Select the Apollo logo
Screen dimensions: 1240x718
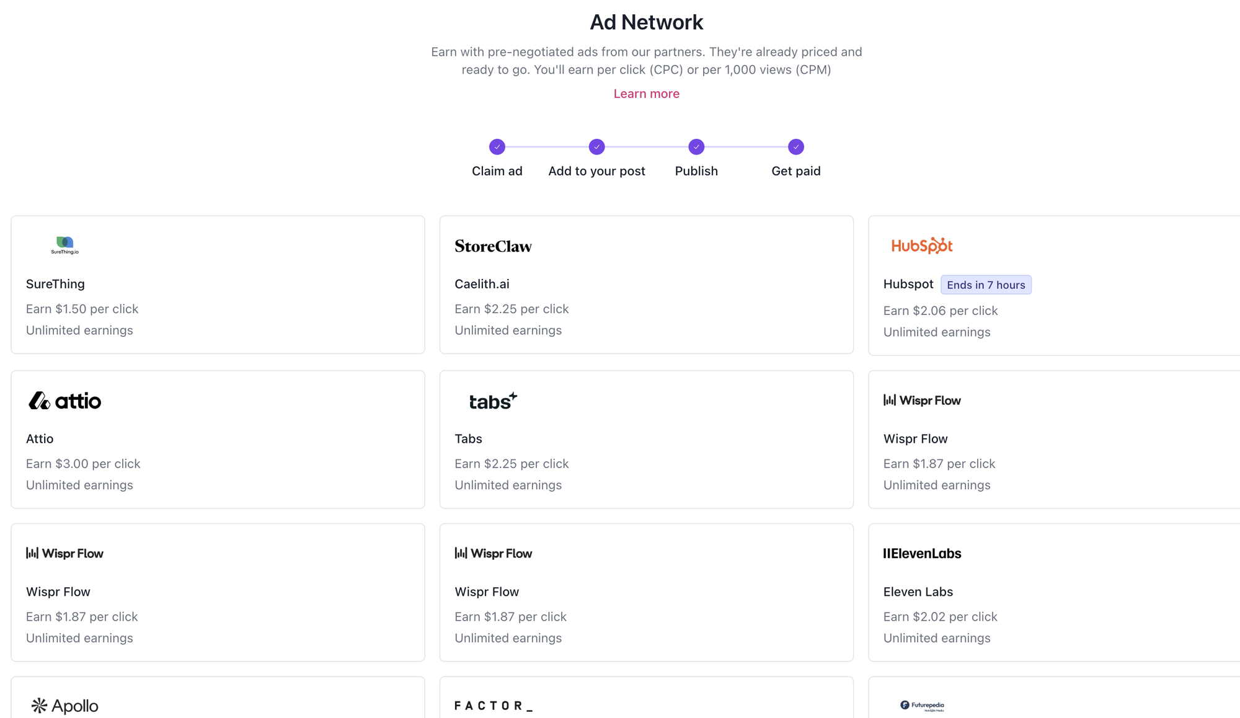click(64, 706)
